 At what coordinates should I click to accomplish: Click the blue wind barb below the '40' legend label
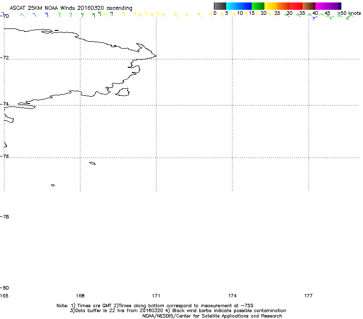(x=314, y=18)
